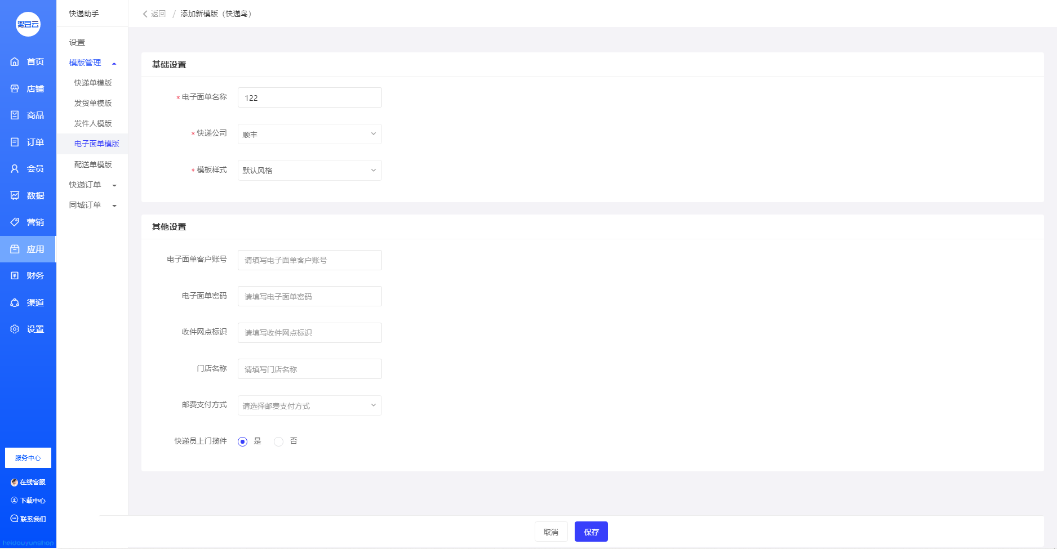The height and width of the screenshot is (549, 1057).
Task: Click the home icon in sidebar
Action: (x=15, y=62)
